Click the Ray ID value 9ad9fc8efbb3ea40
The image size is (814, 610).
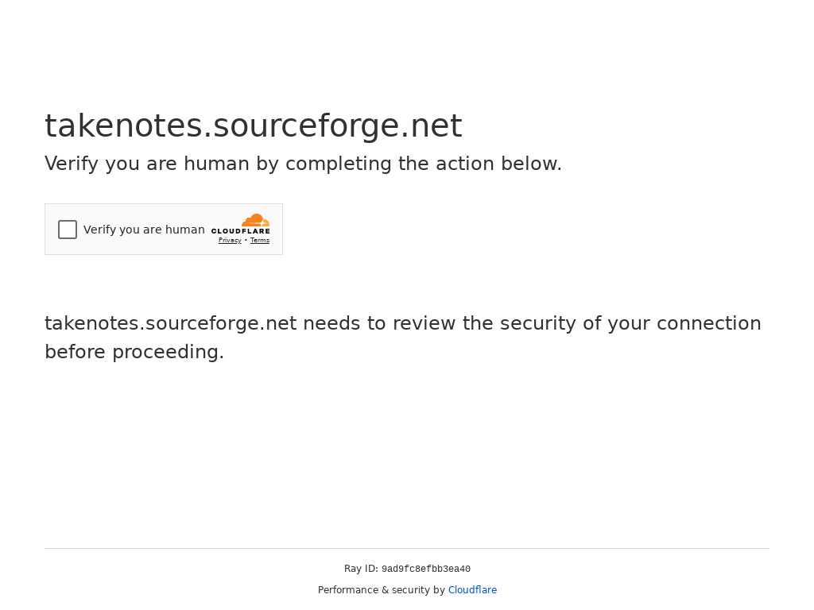pos(426,569)
